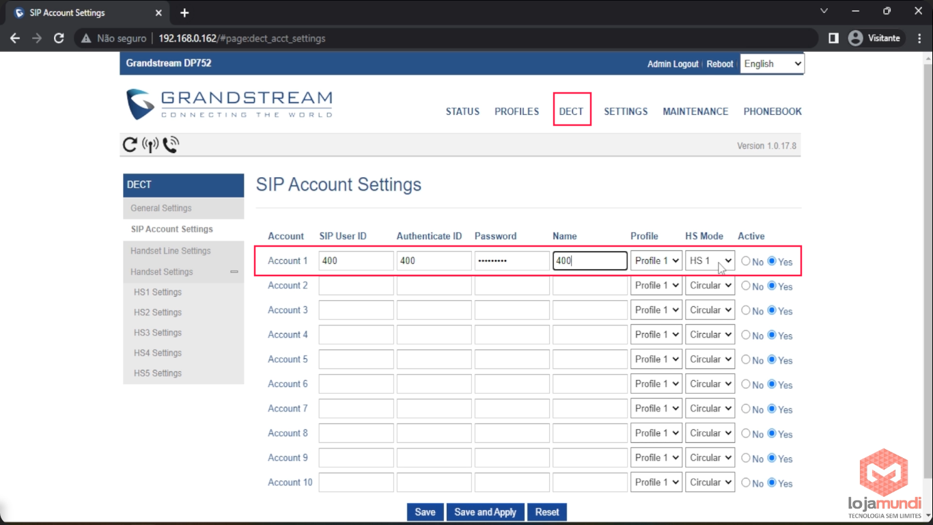Open the SETTINGS menu
This screenshot has width=933, height=525.
626,111
